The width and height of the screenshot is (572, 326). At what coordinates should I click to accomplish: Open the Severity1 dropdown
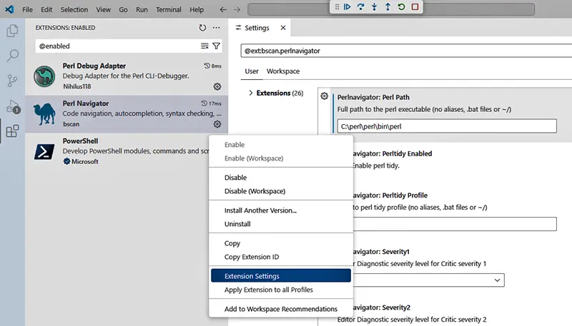[x=428, y=280]
